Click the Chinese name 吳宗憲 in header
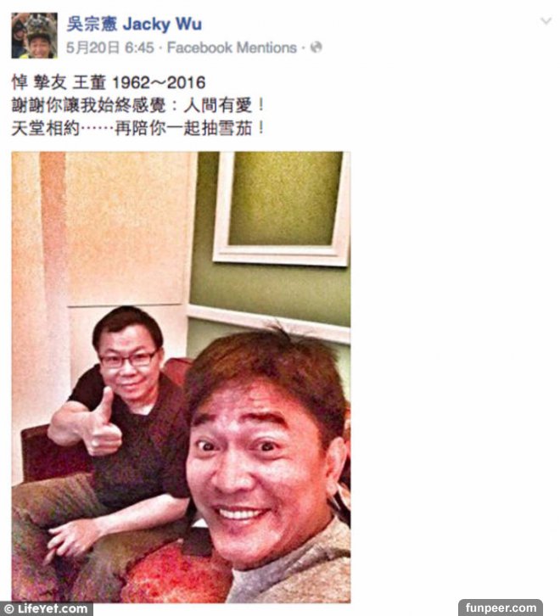Image resolution: width=560 pixels, height=616 pixels. [92, 24]
